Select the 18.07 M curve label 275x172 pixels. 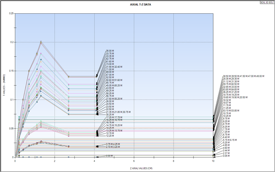point(227,103)
